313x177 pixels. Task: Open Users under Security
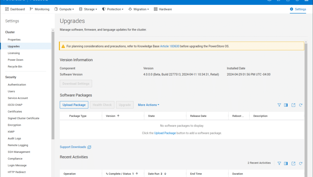pyautogui.click(x=12, y=91)
